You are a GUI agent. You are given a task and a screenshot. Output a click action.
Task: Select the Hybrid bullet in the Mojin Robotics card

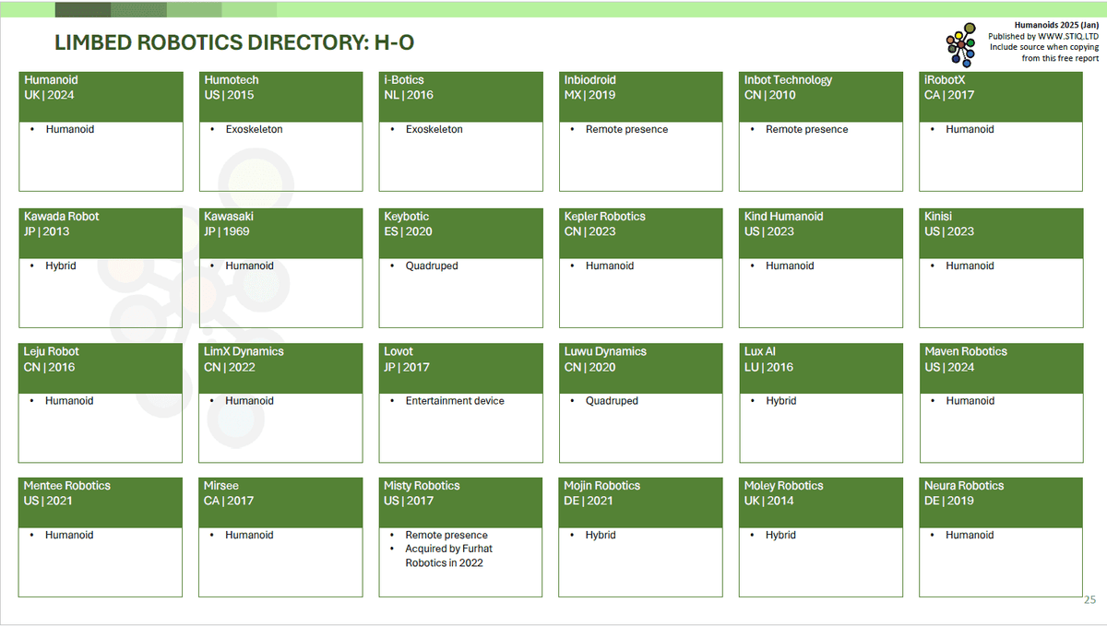[x=601, y=535]
